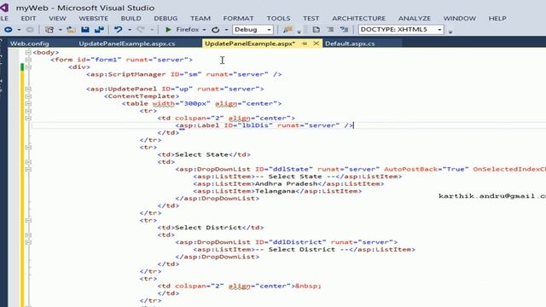
Task: Open the Refresh options dropdown arrow
Action: click(x=226, y=30)
